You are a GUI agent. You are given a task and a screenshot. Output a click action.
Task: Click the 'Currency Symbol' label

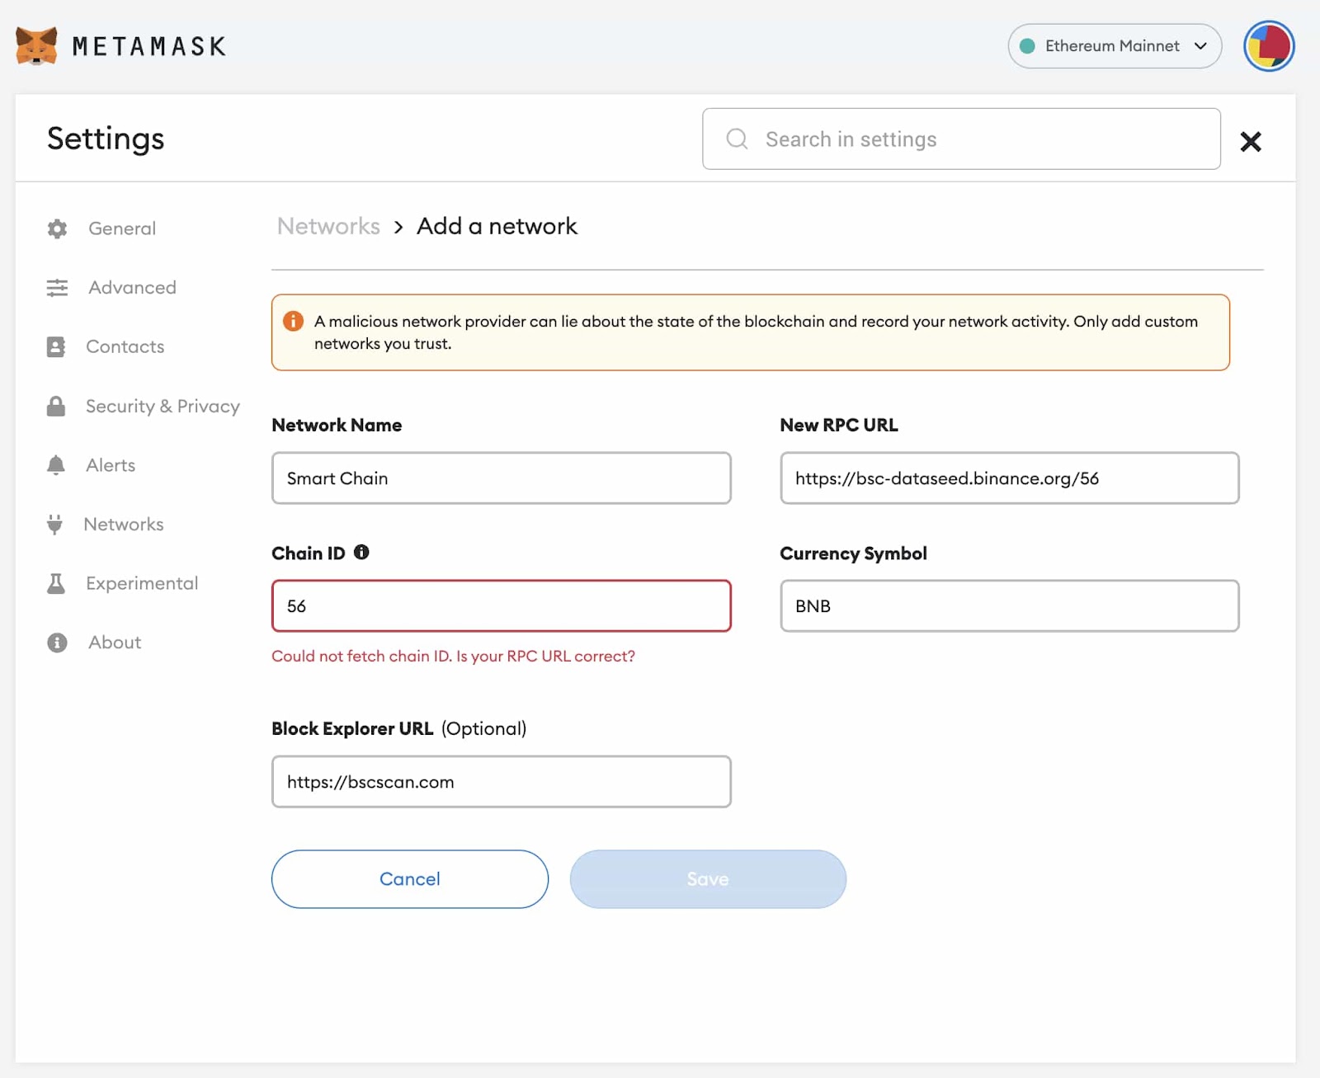(853, 553)
